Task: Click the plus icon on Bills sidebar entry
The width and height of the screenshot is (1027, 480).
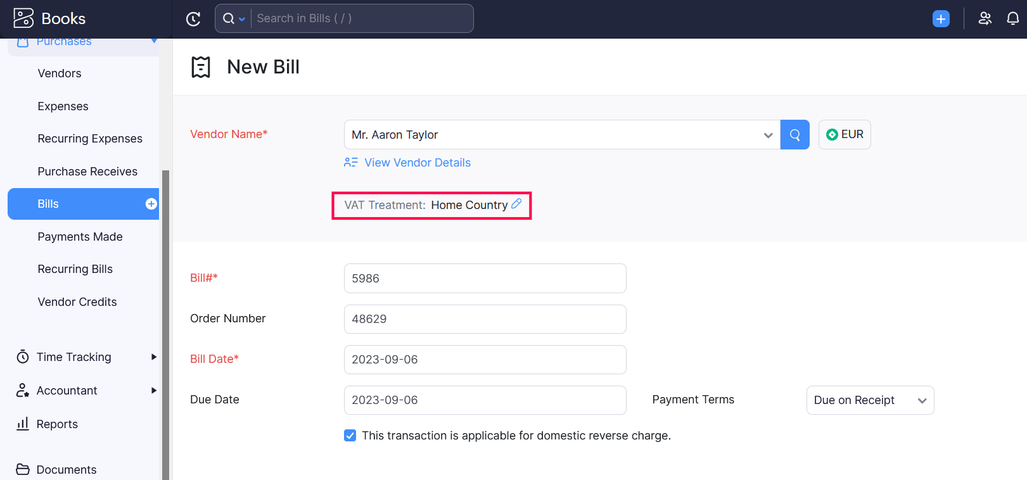Action: (x=151, y=203)
